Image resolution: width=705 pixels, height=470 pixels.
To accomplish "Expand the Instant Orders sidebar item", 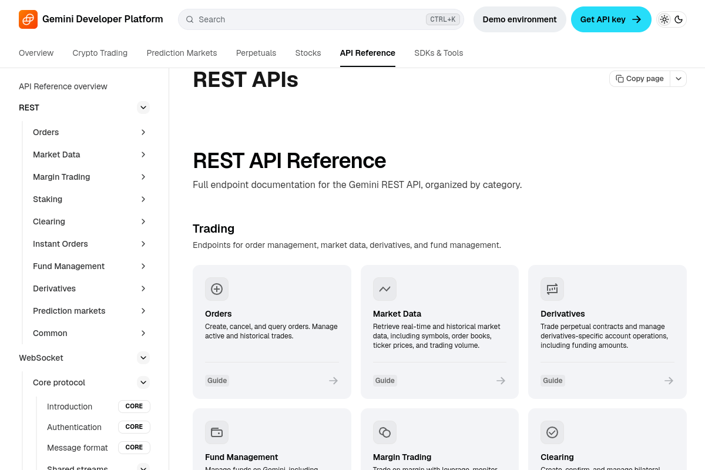I will coord(143,244).
